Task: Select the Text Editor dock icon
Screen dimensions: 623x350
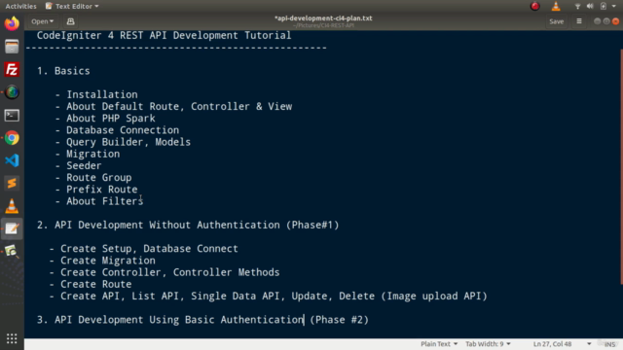Action: [x=12, y=228]
